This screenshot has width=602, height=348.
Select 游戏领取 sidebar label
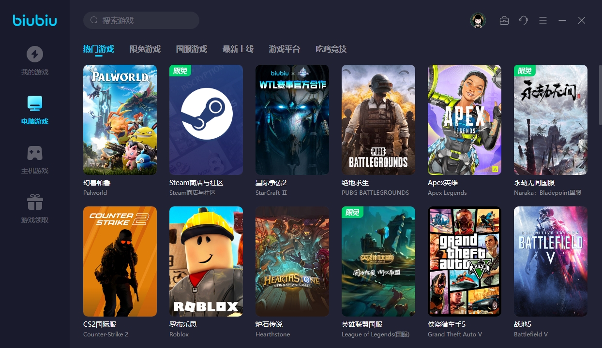click(x=35, y=220)
